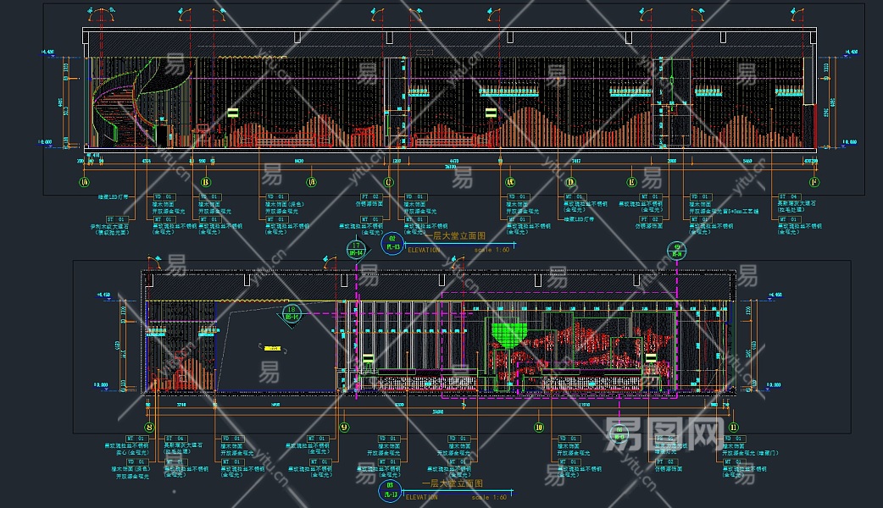This screenshot has width=883, height=508.
Task: Select grid bubble 8 on lower elevation
Action: pyautogui.click(x=149, y=428)
